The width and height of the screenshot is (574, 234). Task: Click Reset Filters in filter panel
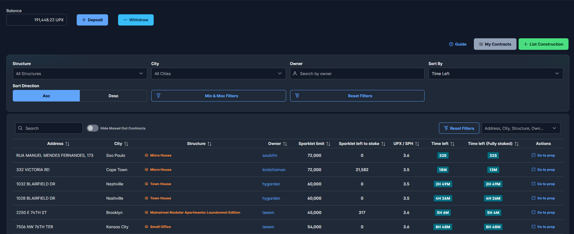point(357,96)
